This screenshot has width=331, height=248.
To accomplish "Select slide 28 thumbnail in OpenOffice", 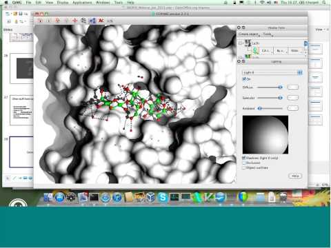I will tap(21, 152).
